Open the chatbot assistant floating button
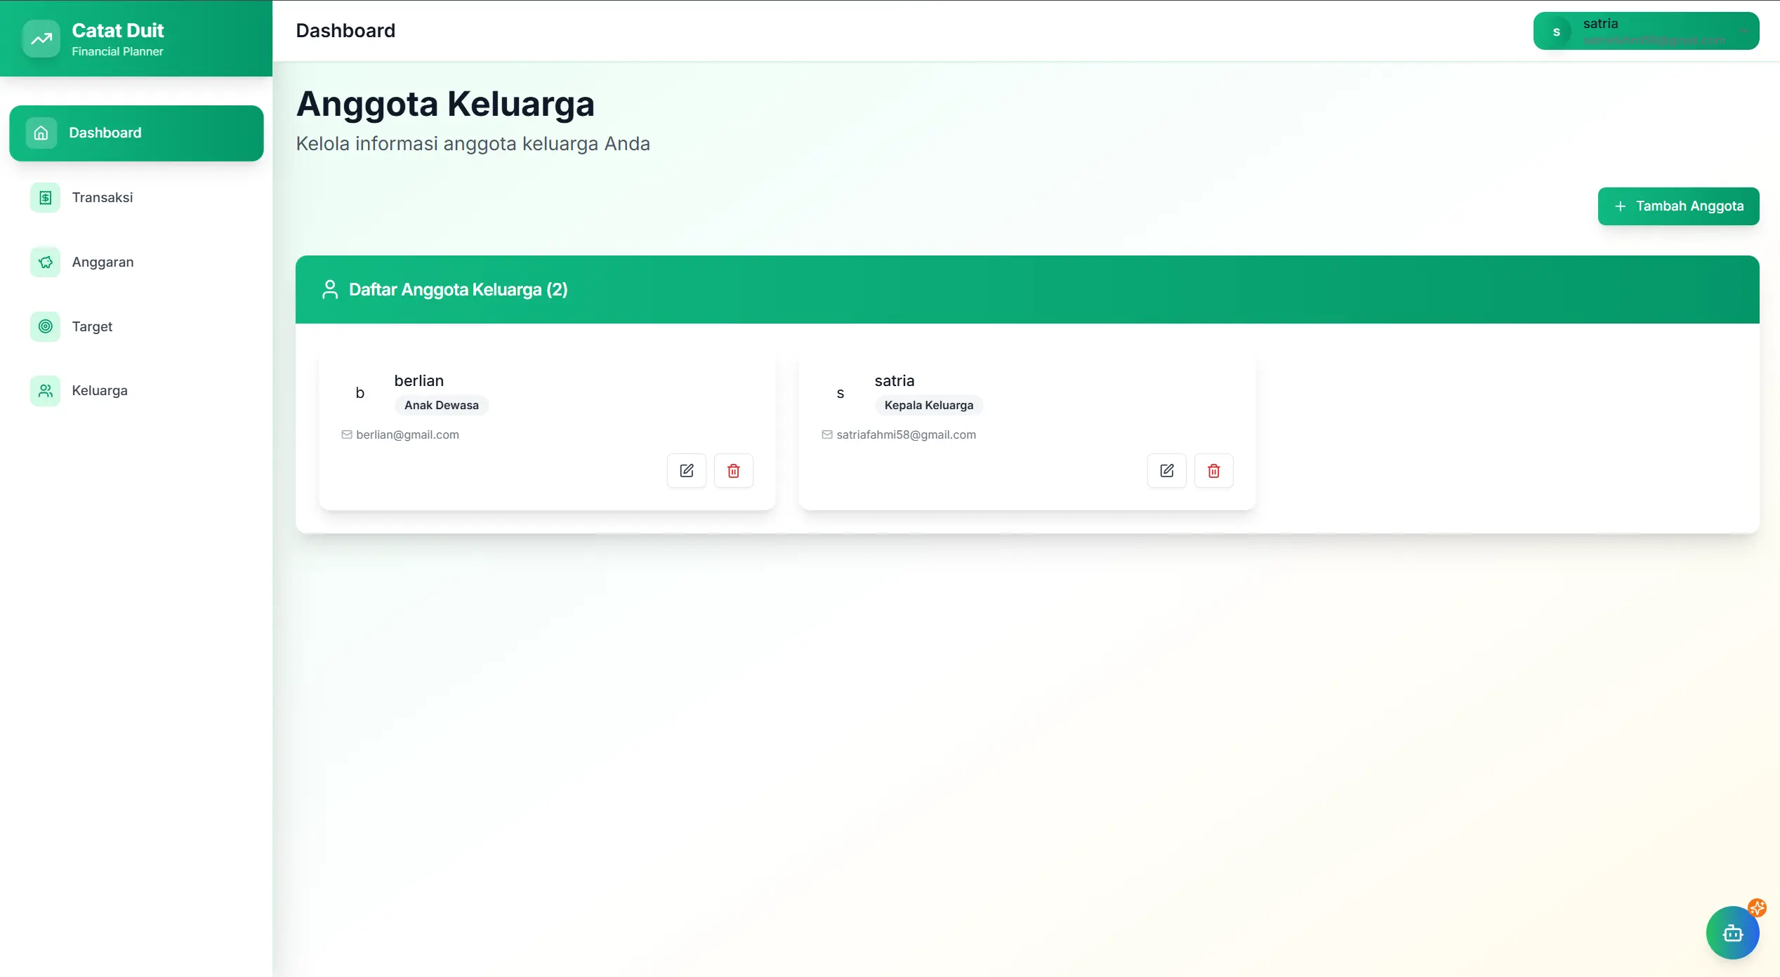1780x977 pixels. [x=1732, y=933]
